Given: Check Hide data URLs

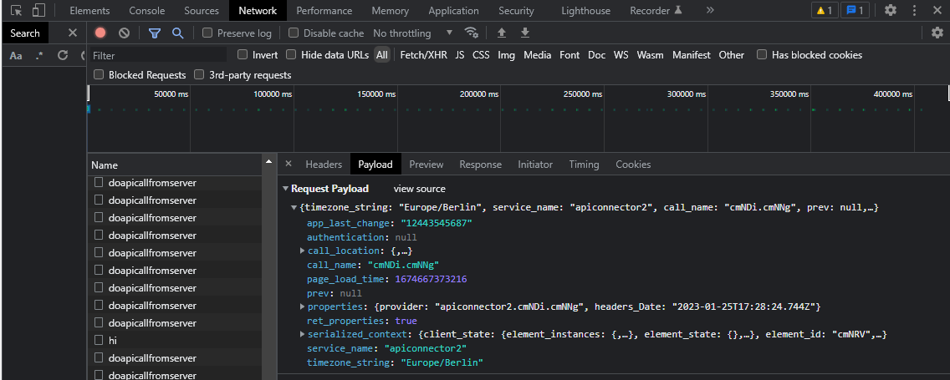Looking at the screenshot, I should pos(291,54).
